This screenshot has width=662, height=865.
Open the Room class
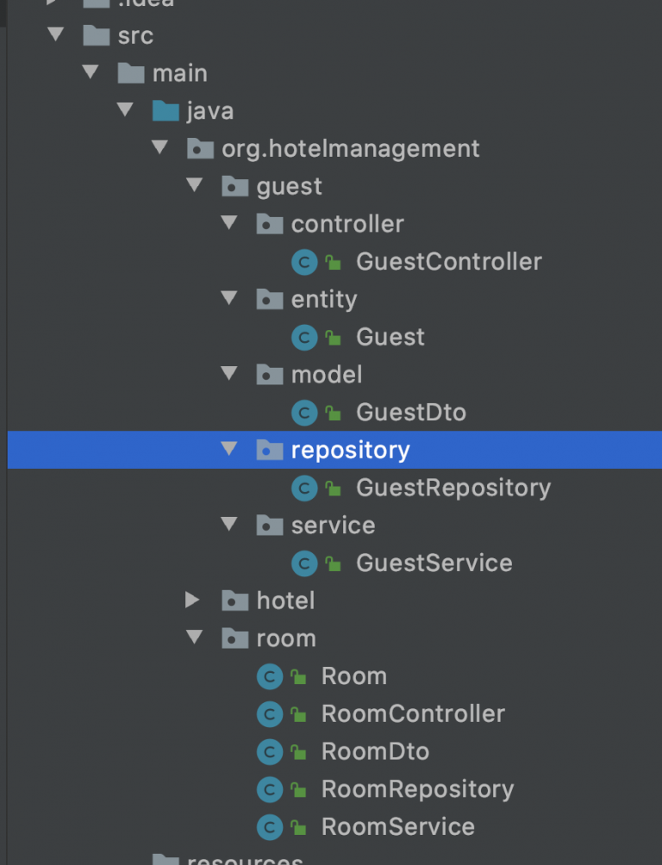coord(353,675)
